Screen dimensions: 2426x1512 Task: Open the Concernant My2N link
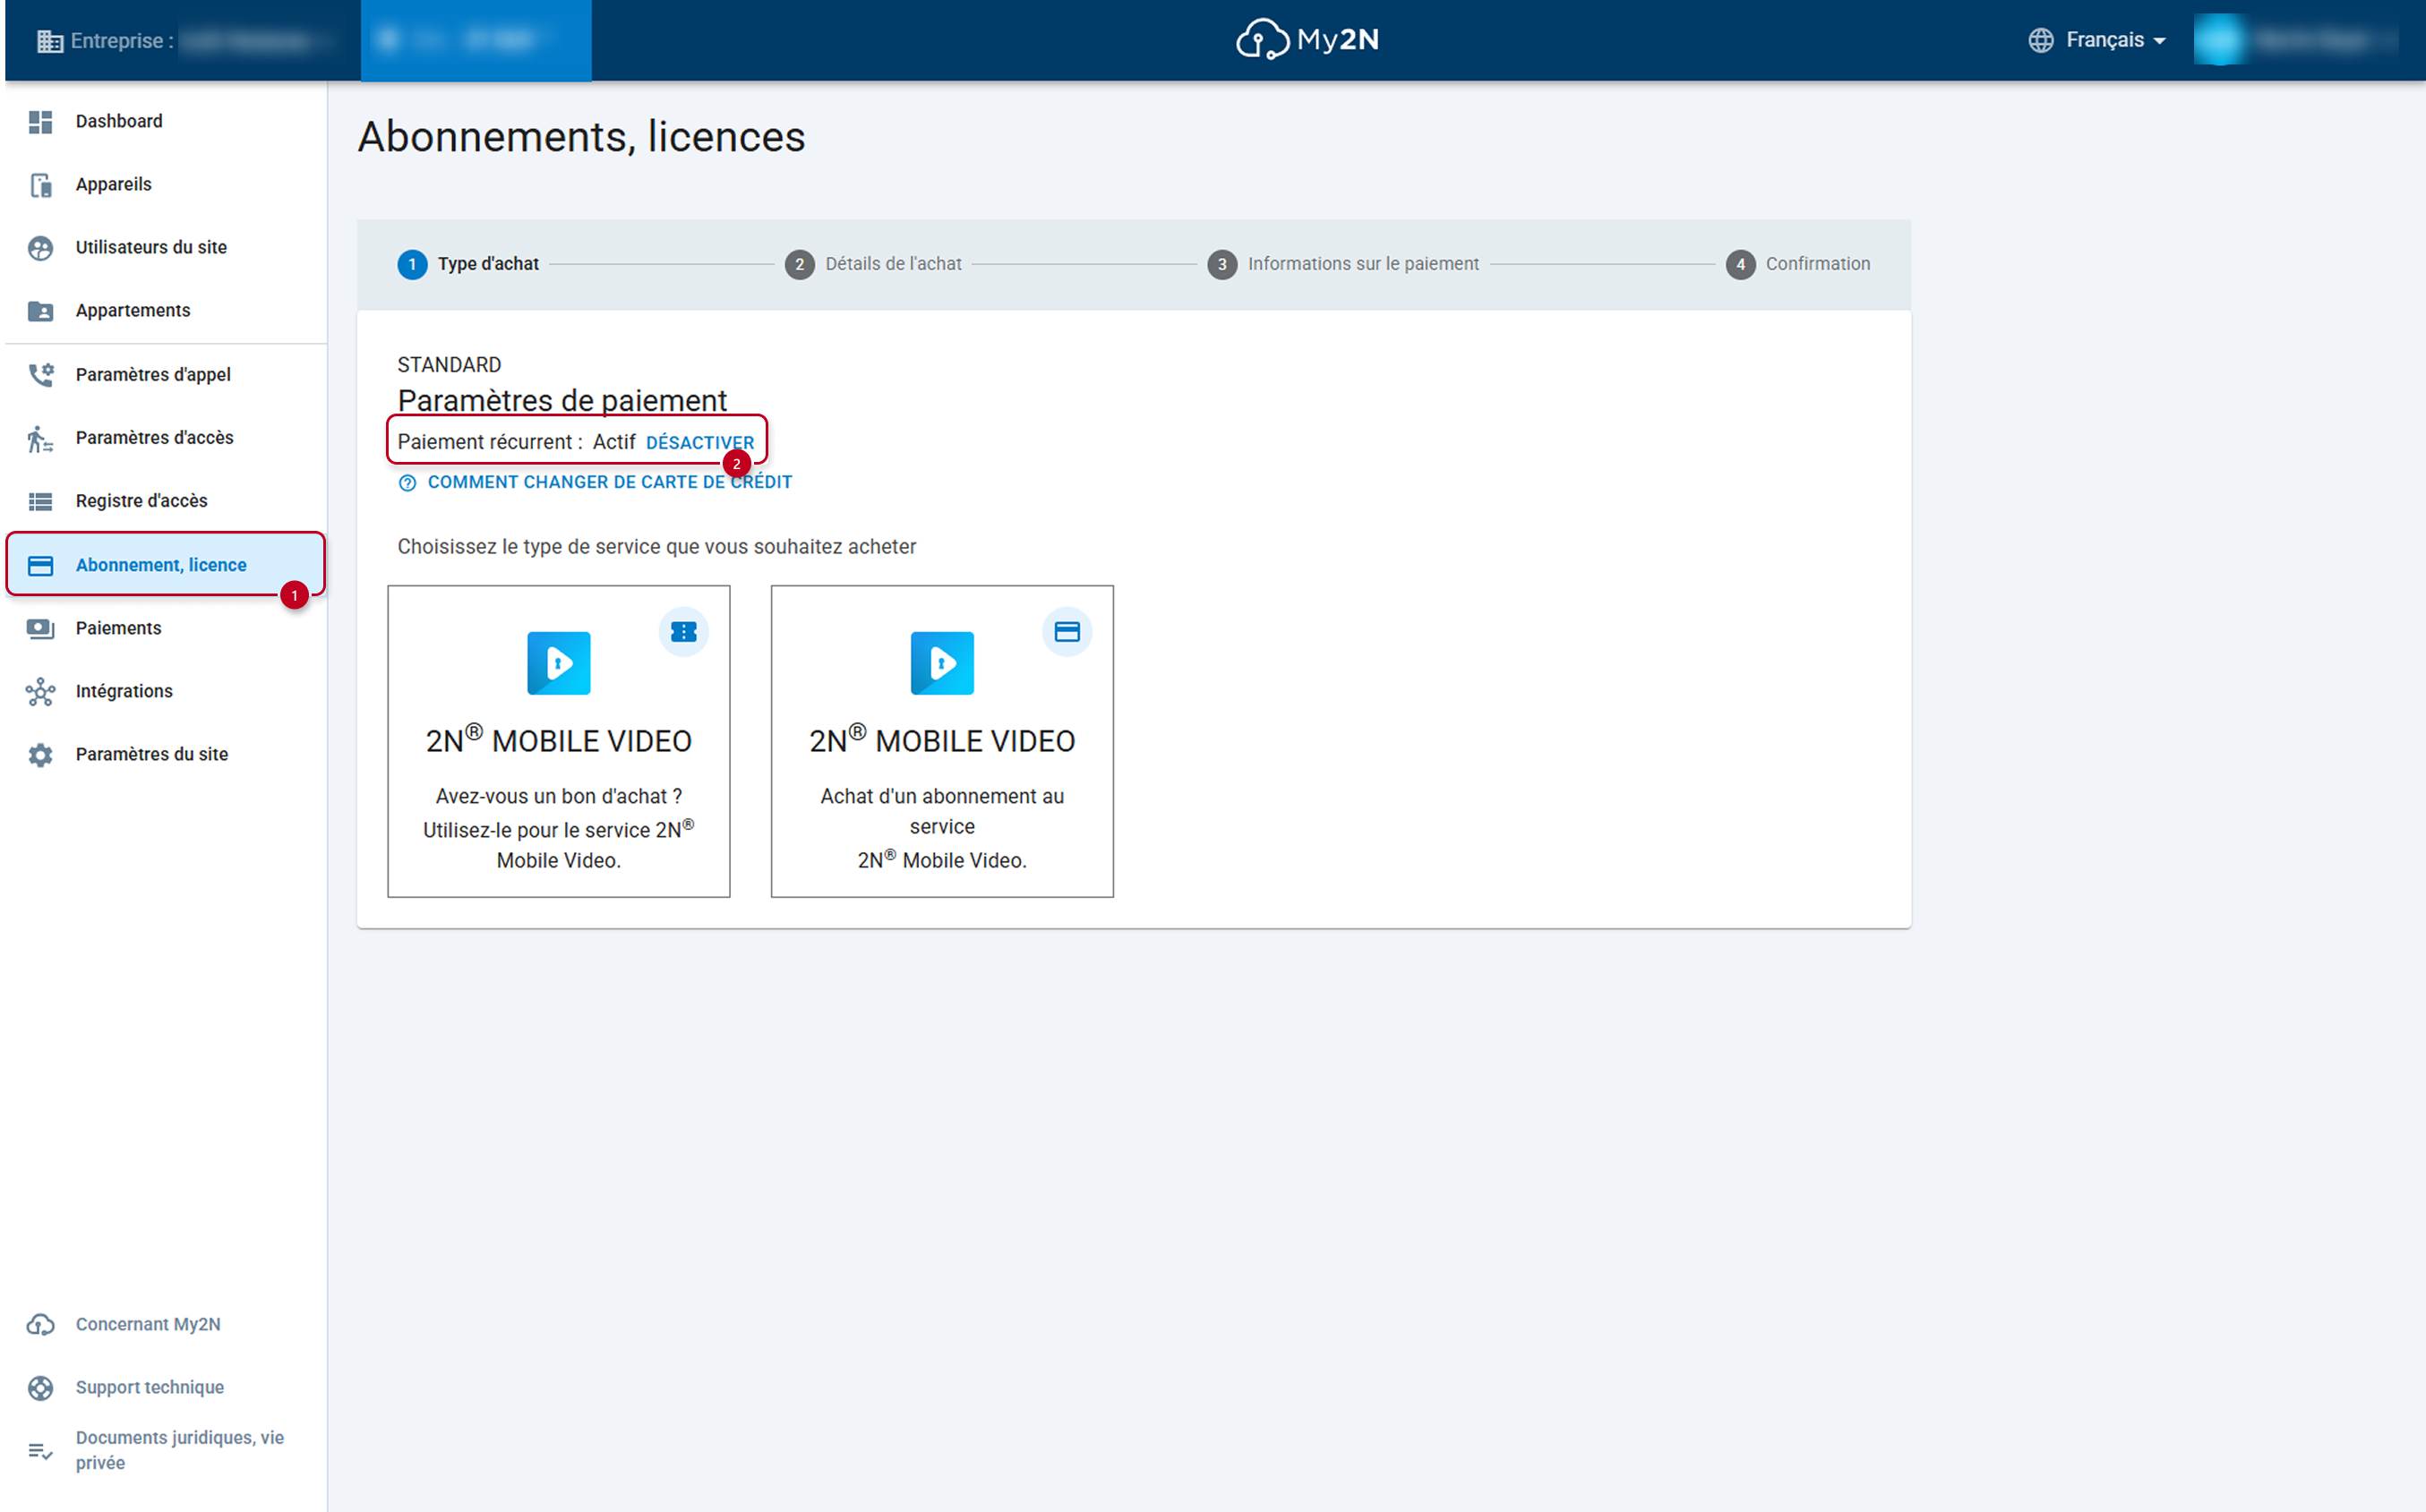tap(148, 1325)
